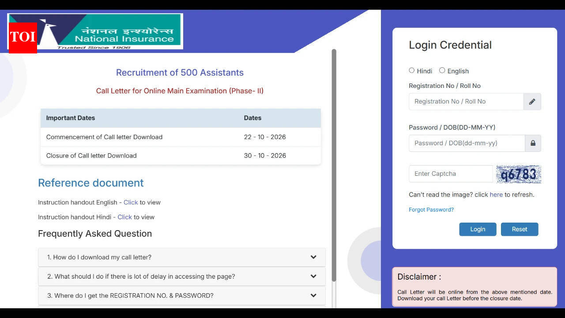Click the 'Important Dates' table header
Viewport: 565px width, 318px height.
(71, 118)
